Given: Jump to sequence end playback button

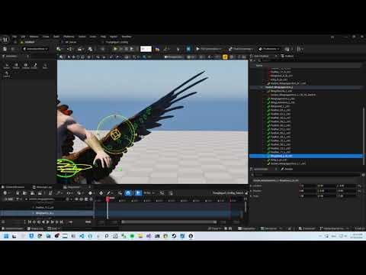Looking at the screenshot, I should click(x=61, y=222).
